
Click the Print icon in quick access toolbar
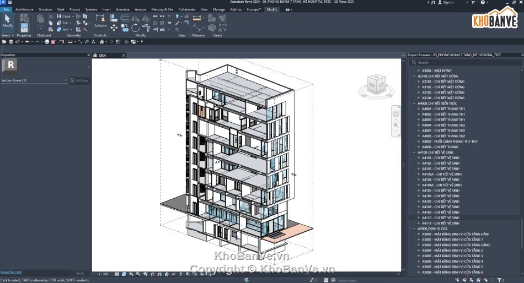point(47,42)
